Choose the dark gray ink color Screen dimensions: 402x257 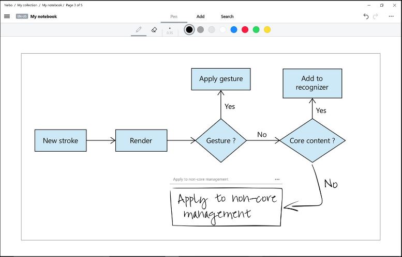(x=201, y=29)
